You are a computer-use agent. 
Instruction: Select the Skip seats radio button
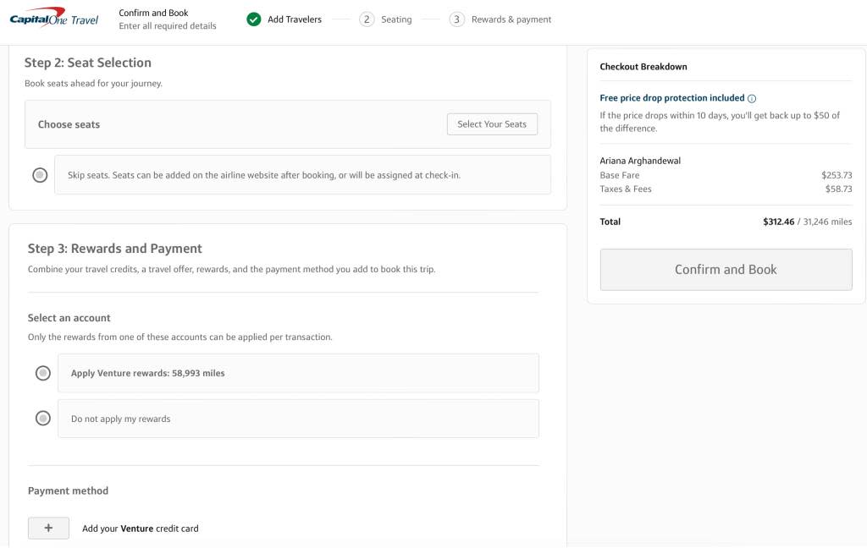coord(40,175)
